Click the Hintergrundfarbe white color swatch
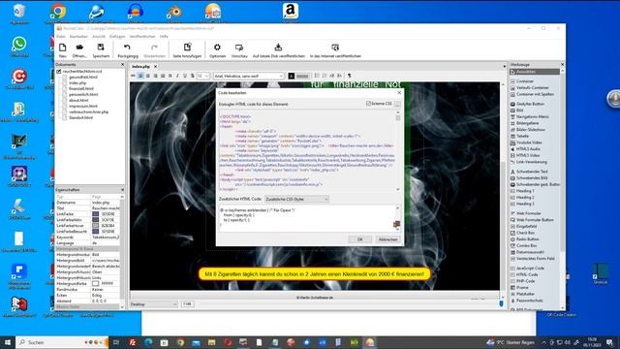The width and height of the screenshot is (620, 349). [x=95, y=284]
